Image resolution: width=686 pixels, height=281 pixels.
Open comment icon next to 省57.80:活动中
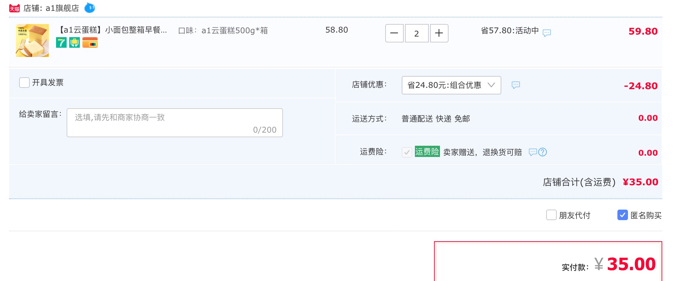[x=547, y=33]
